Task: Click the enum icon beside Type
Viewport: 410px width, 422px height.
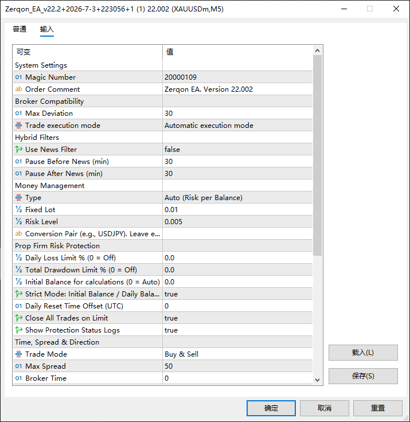Action: pos(18,198)
